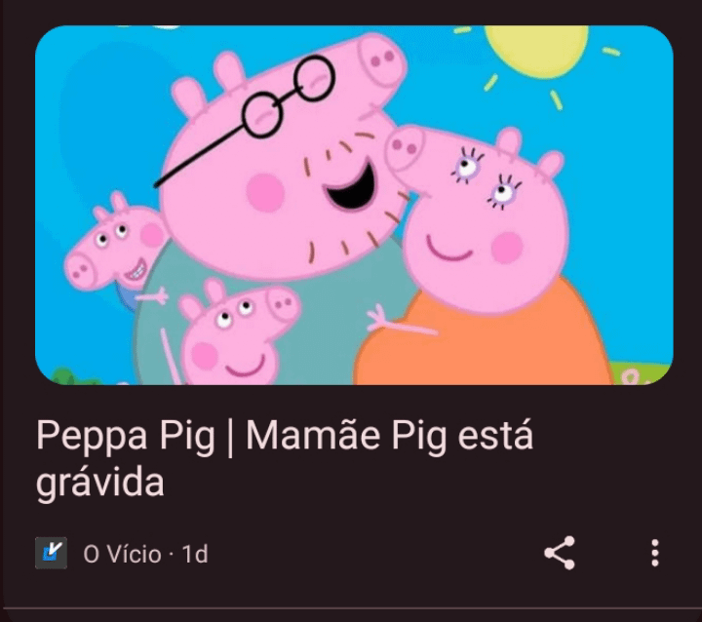Click Daddy Pig's open mouth

click(351, 186)
